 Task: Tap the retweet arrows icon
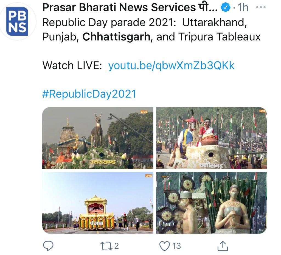coord(106,246)
